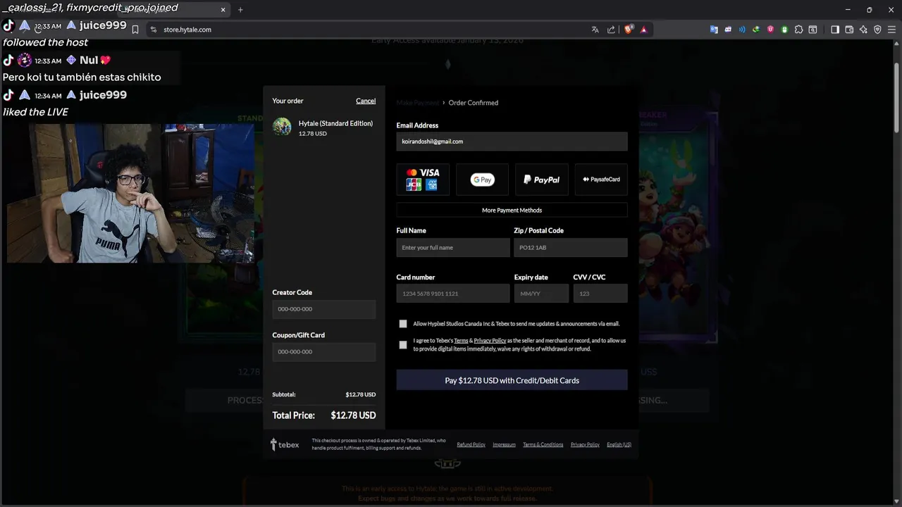
Task: Click the site settings icon before the URL
Action: point(154,30)
